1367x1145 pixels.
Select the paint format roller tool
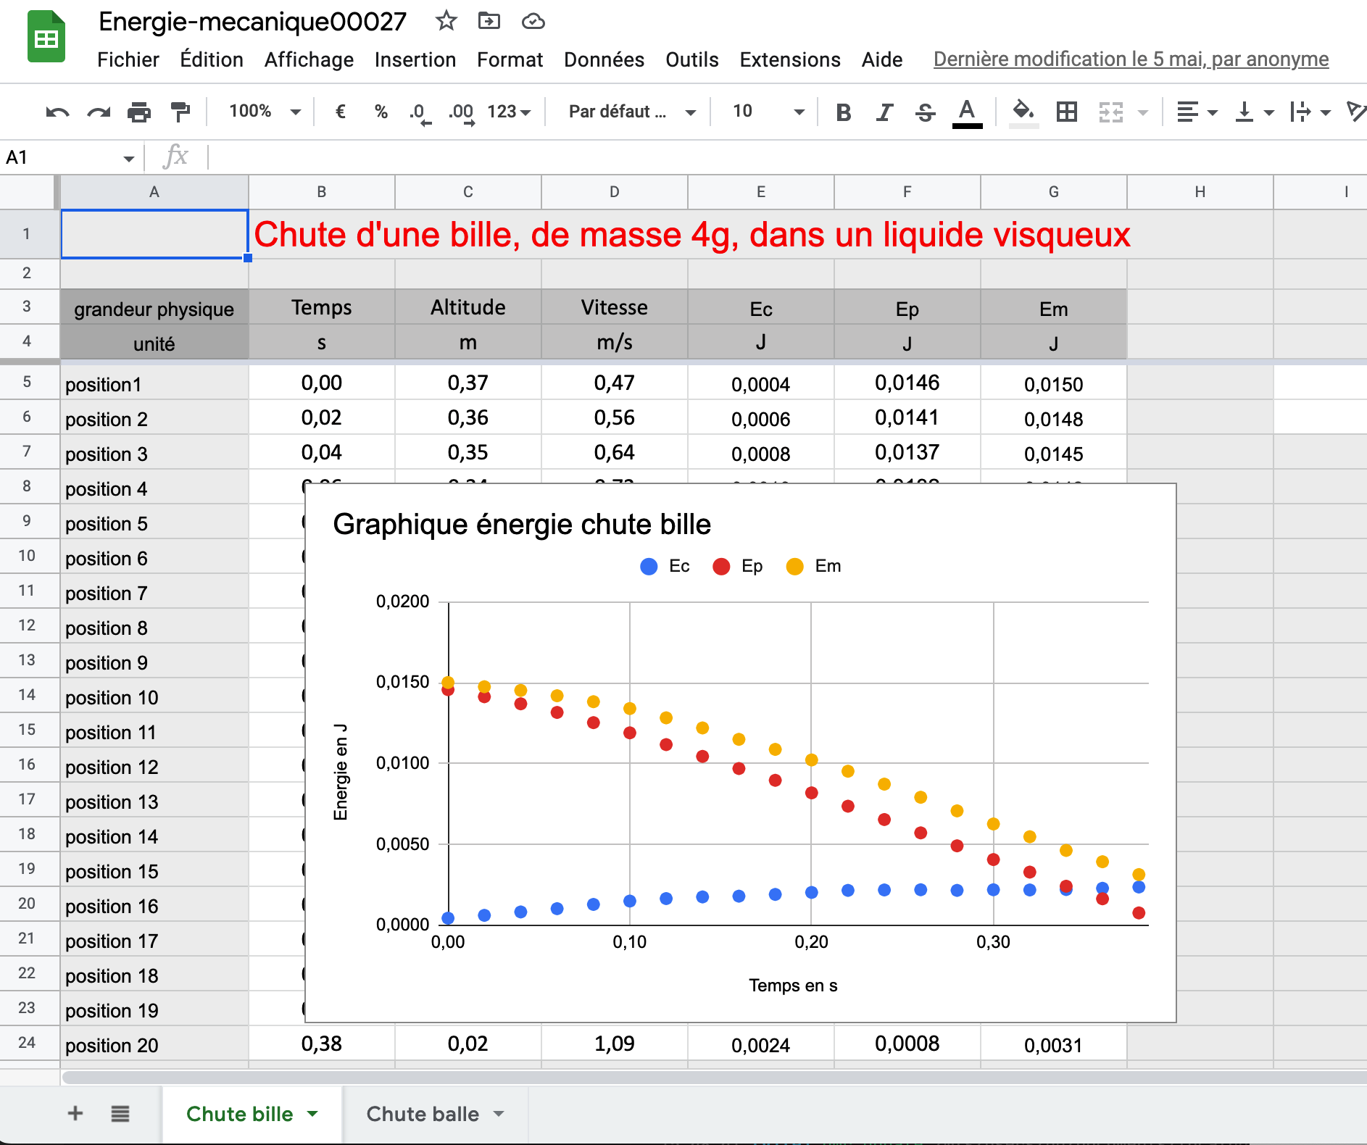tap(180, 112)
